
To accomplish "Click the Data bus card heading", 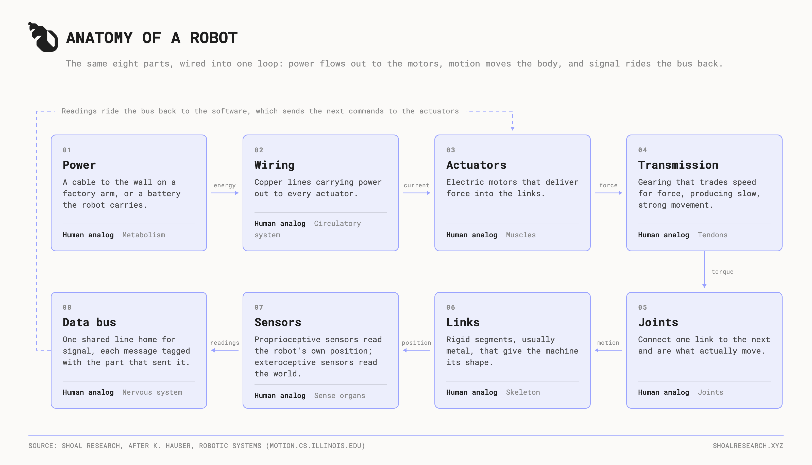I will (x=89, y=322).
